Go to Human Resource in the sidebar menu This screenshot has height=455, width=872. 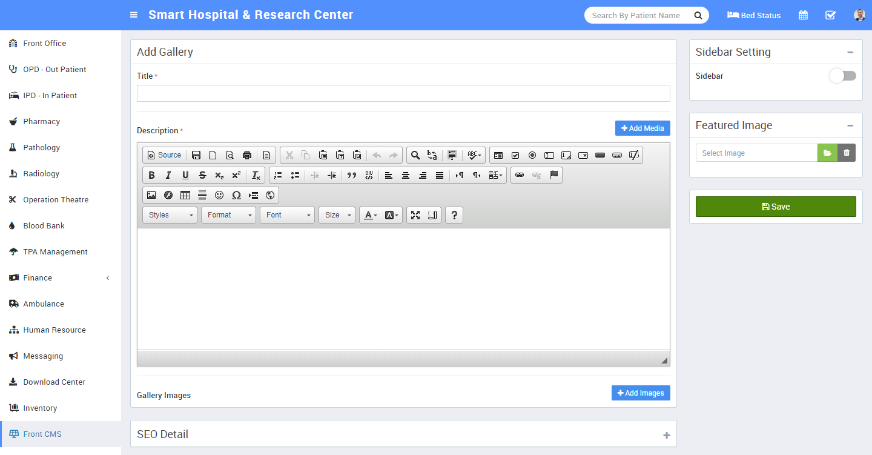coord(54,330)
